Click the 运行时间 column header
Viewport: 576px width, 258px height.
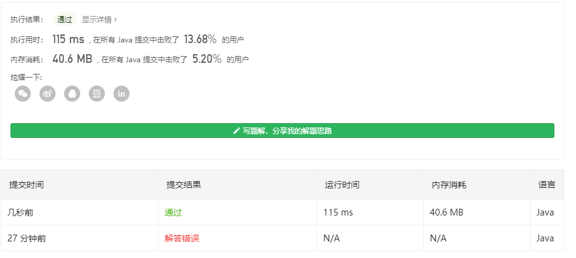342,185
